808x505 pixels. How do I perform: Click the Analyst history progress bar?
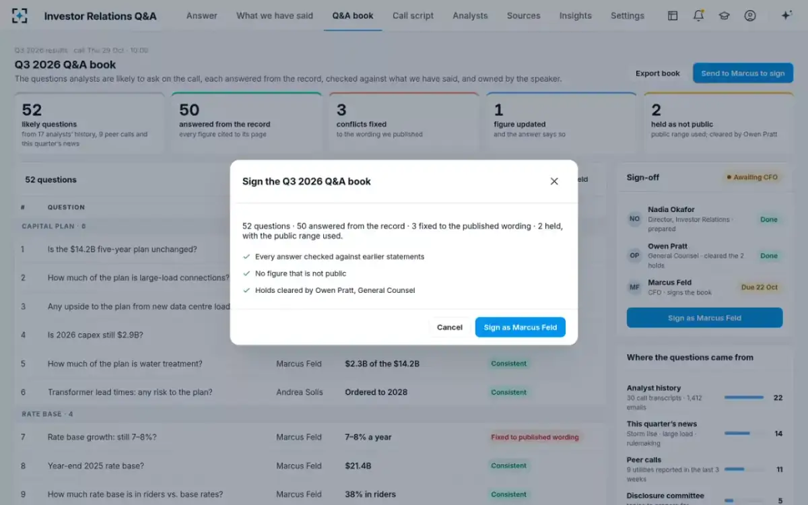point(744,397)
